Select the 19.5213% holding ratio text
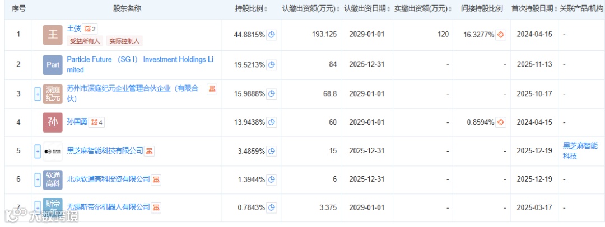The width and height of the screenshot is (605, 227). point(249,65)
